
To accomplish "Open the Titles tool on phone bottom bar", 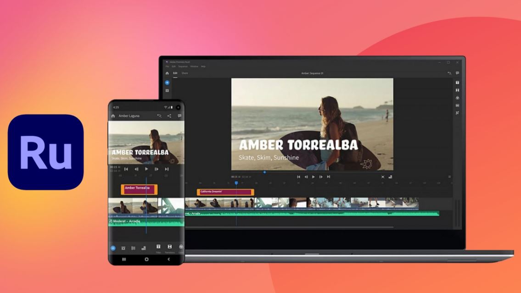I will (158, 248).
